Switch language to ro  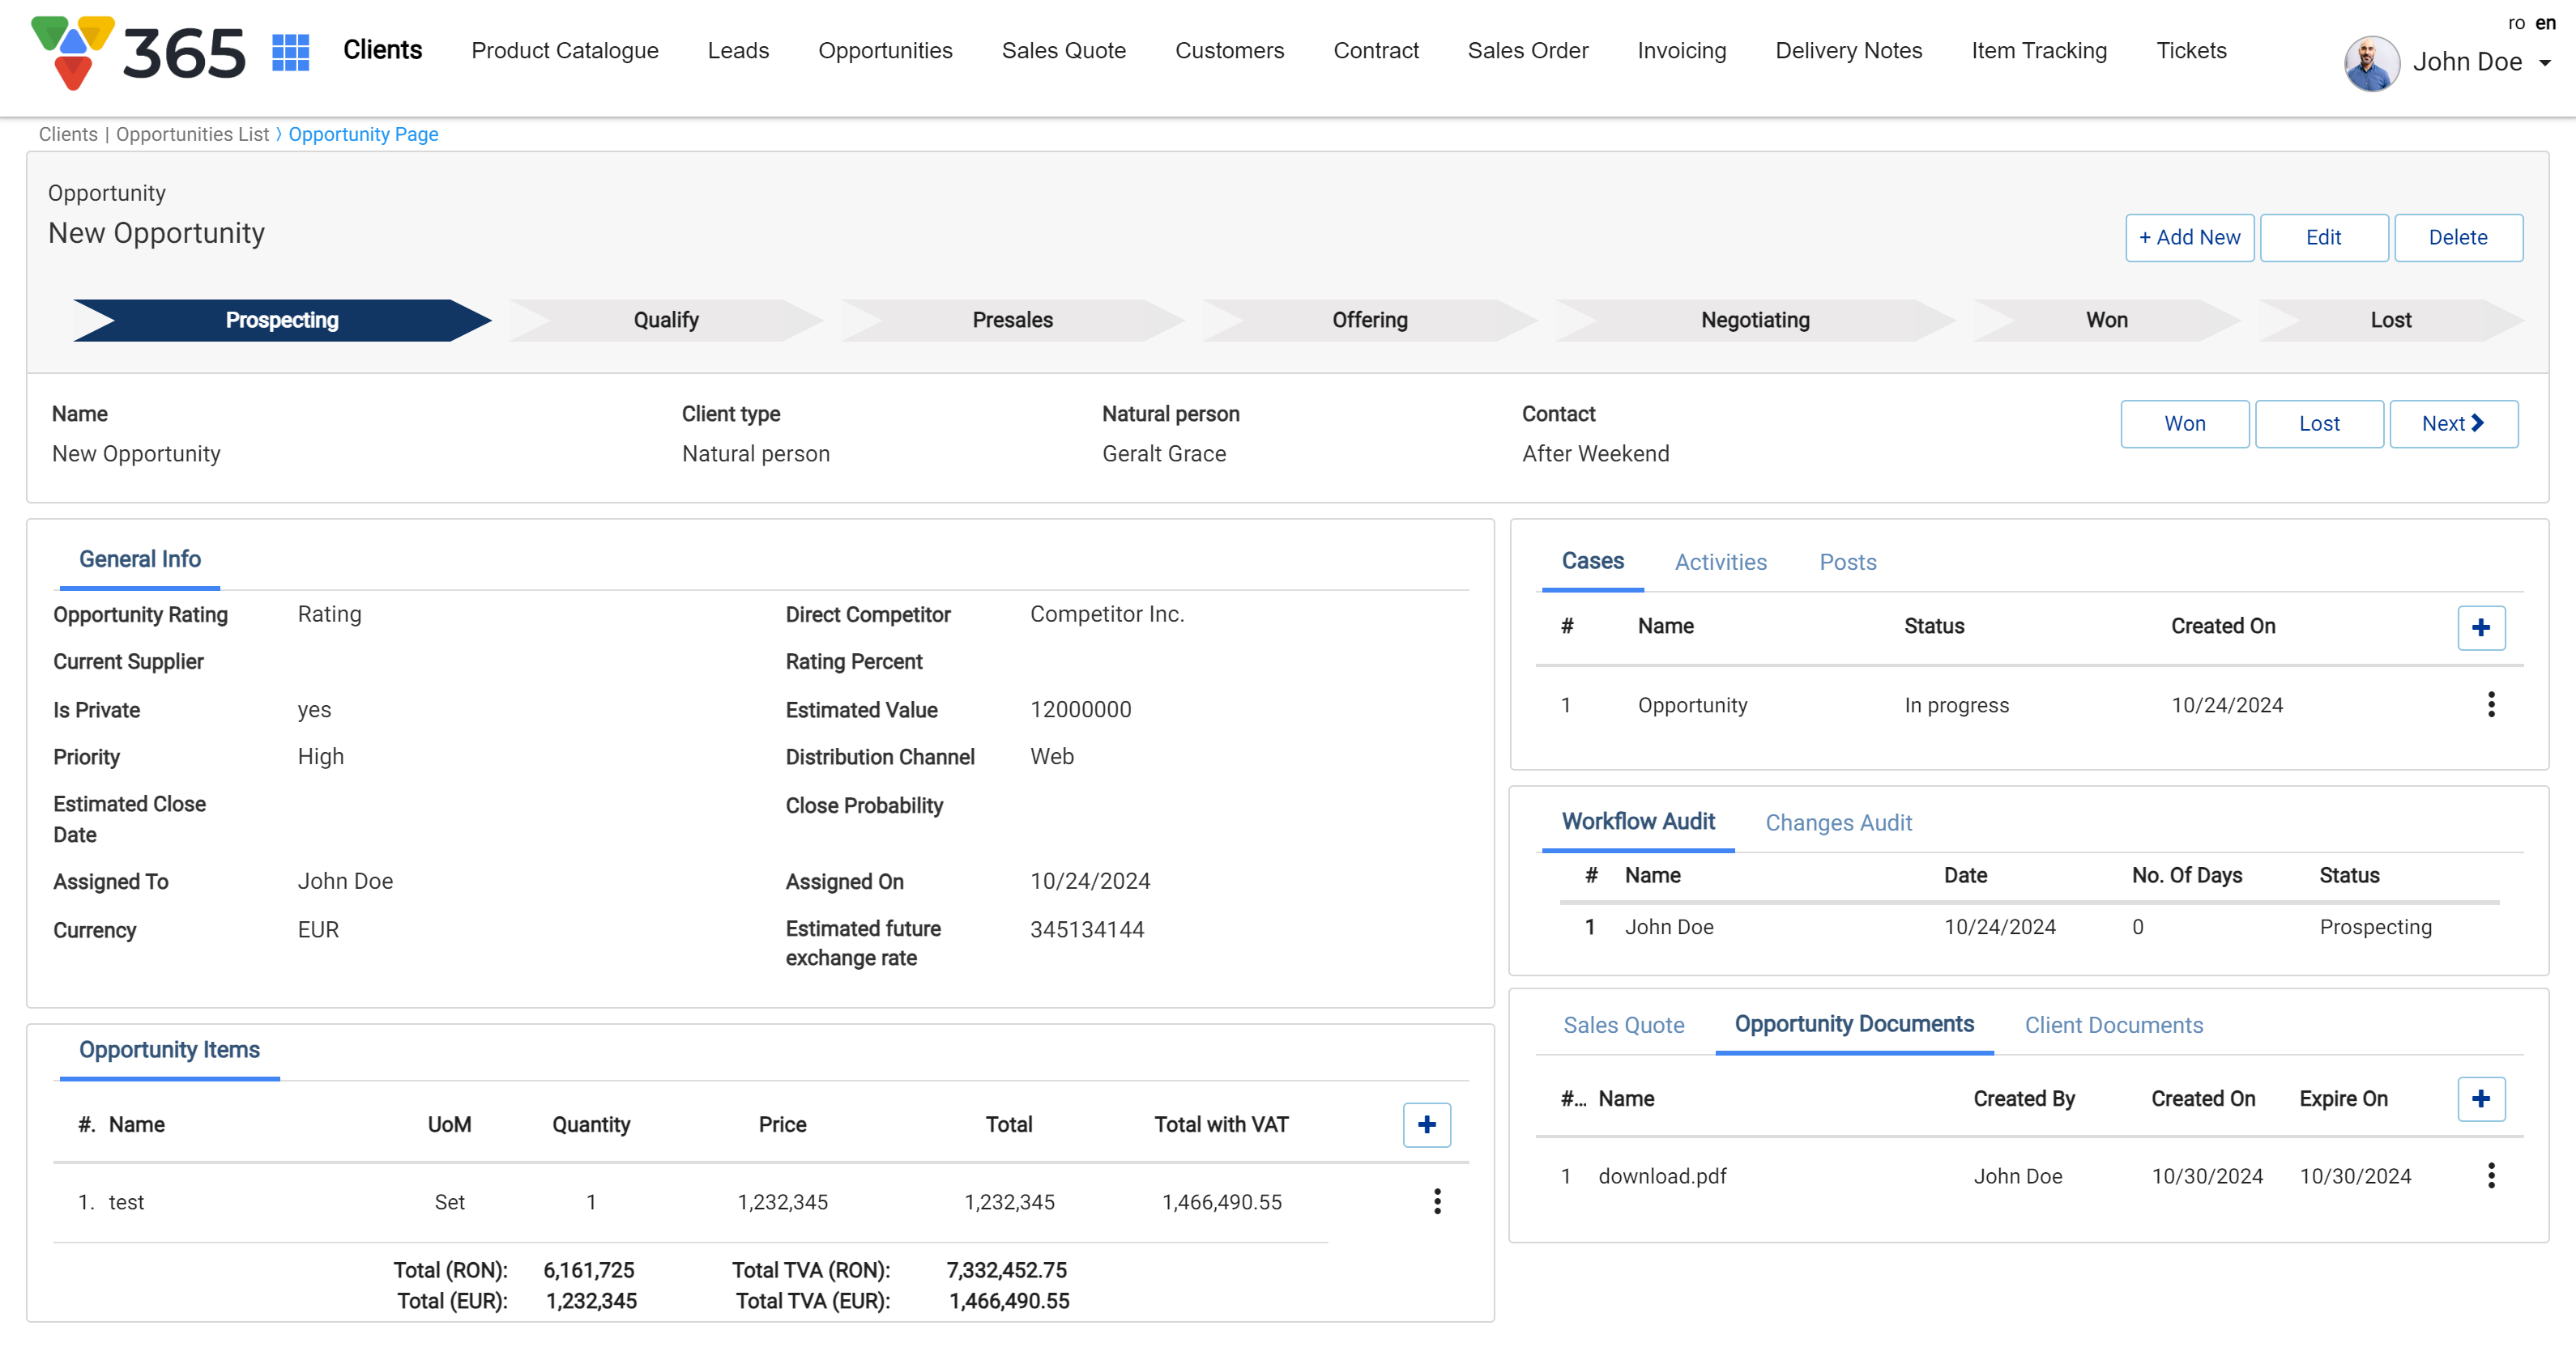coord(2516,22)
